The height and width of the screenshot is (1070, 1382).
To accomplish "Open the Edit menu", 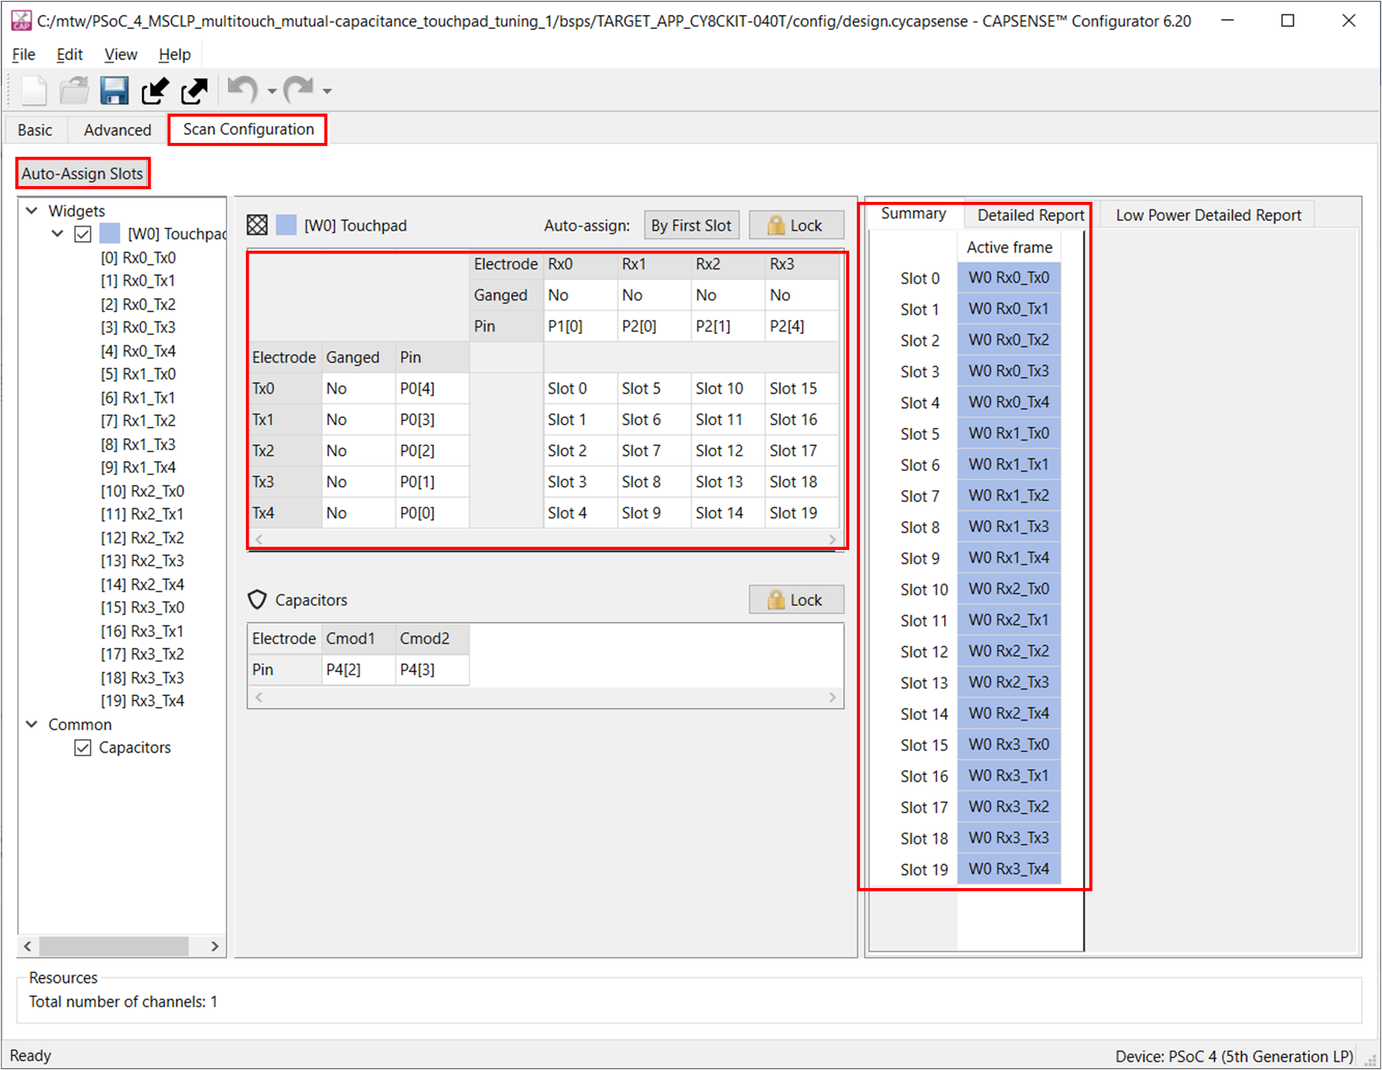I will (70, 54).
